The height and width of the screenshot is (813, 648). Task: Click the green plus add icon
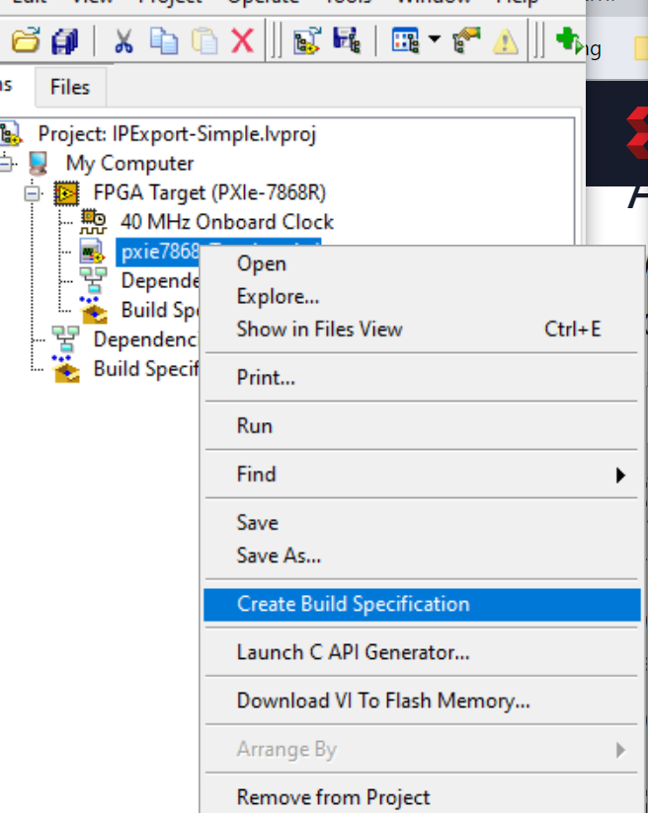[x=568, y=40]
